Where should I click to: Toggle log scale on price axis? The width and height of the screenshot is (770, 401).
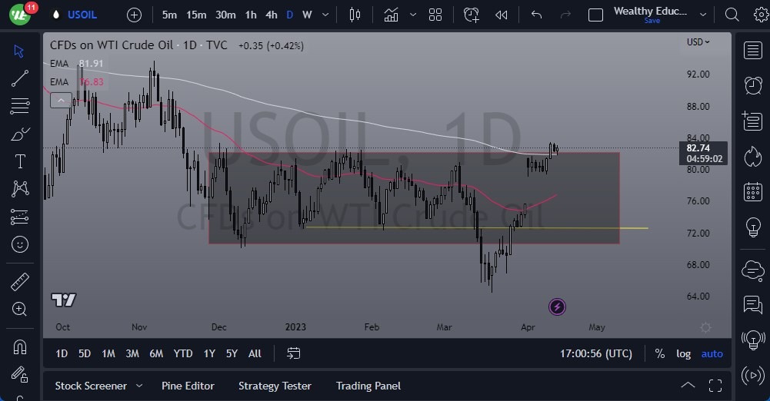pos(683,353)
